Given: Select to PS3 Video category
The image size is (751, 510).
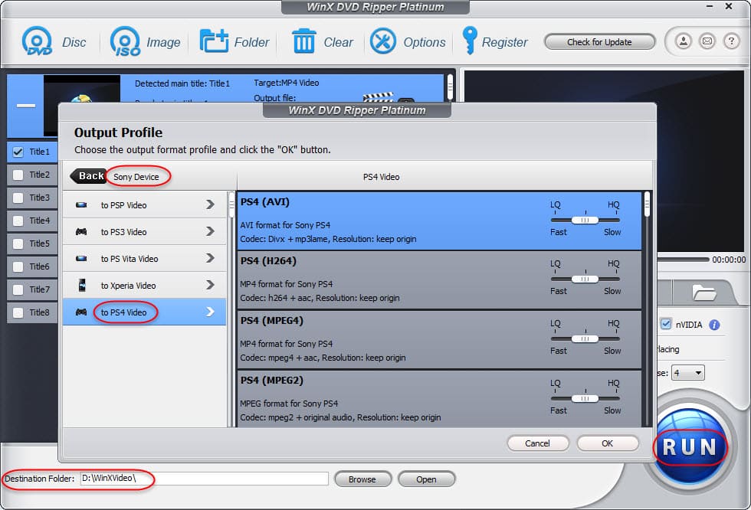Looking at the screenshot, I should coord(144,231).
